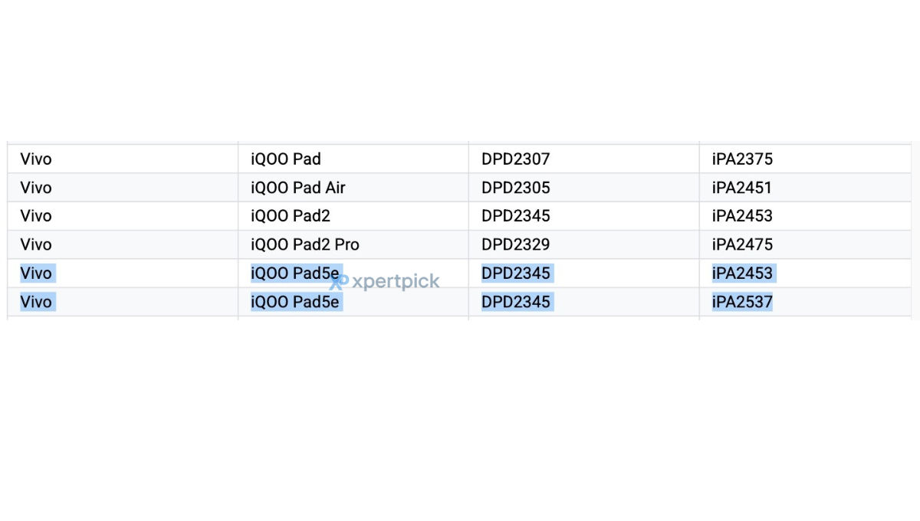Select the iQOO Pad model cell

pos(353,159)
